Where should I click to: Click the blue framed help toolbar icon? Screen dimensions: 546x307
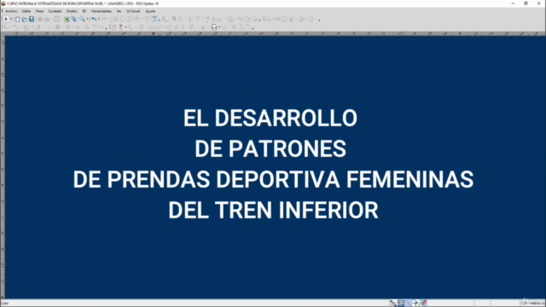pyautogui.click(x=154, y=19)
